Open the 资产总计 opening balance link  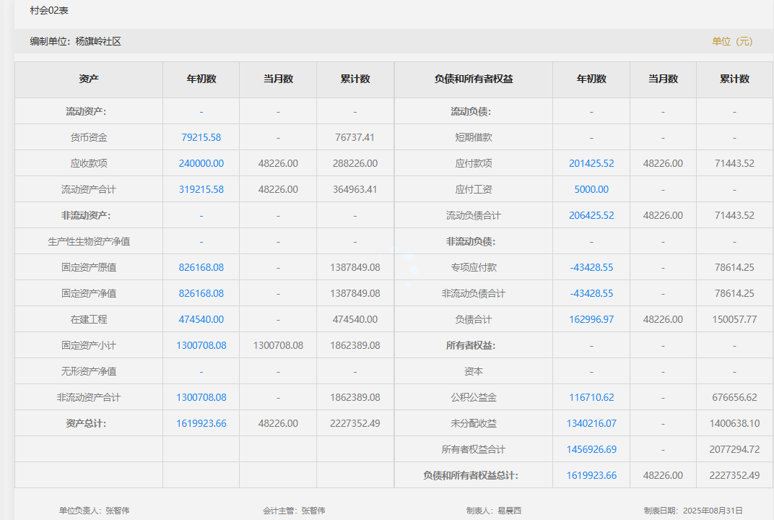click(201, 423)
